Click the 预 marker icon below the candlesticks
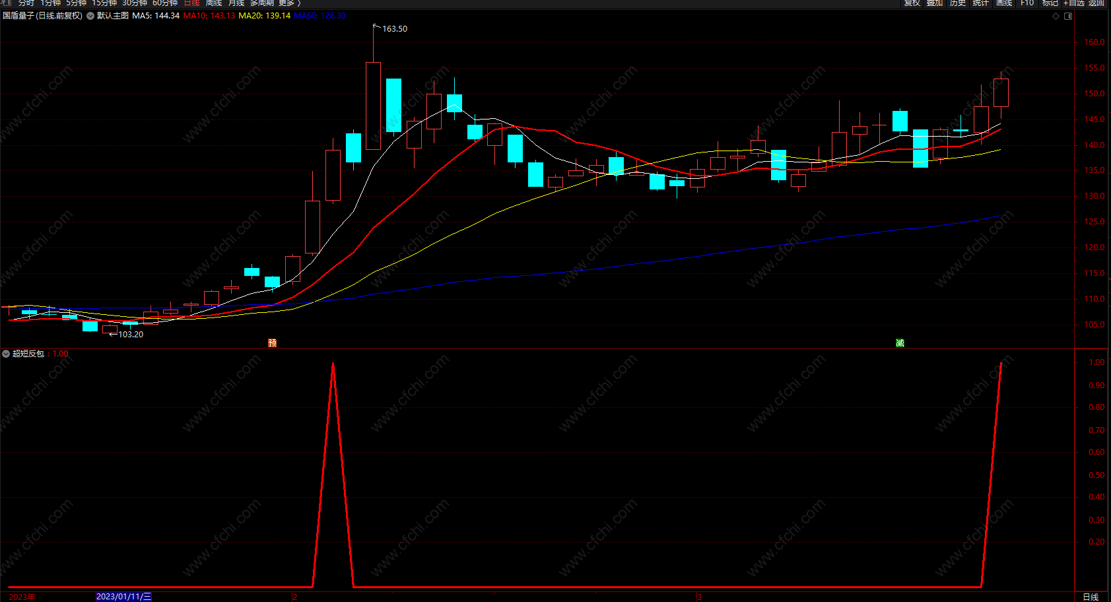Image resolution: width=1111 pixels, height=602 pixels. point(272,343)
